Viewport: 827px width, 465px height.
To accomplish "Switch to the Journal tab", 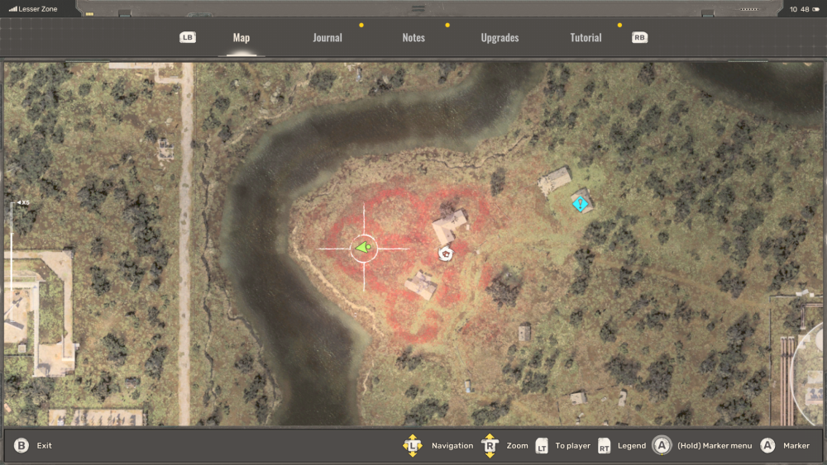I will pyautogui.click(x=327, y=38).
